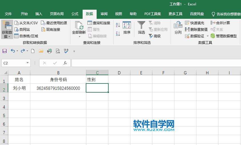This screenshot has width=241, height=145.
Task: Click the Spelling check icon
Action: (x=66, y=51)
